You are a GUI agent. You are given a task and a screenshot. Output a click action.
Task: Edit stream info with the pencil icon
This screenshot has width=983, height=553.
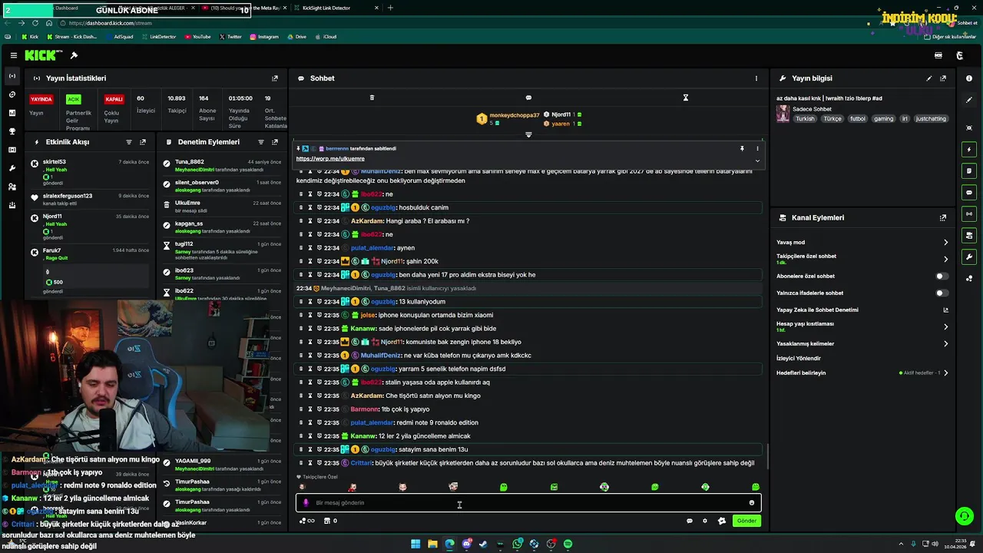pyautogui.click(x=929, y=78)
